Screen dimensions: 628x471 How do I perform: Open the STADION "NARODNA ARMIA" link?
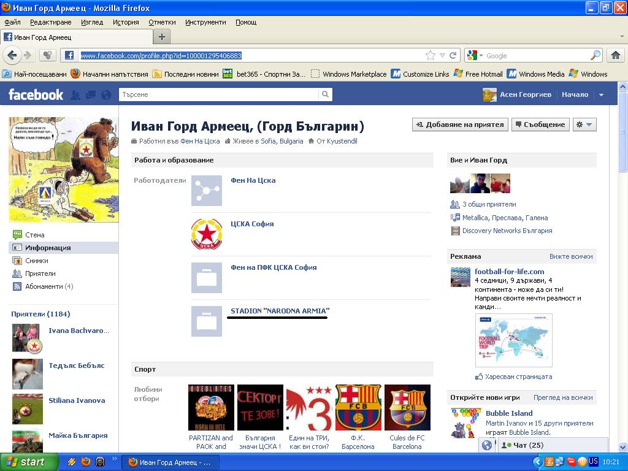pyautogui.click(x=280, y=311)
